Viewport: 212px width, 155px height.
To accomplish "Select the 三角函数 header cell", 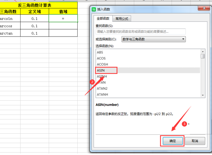I will coord(10,12).
